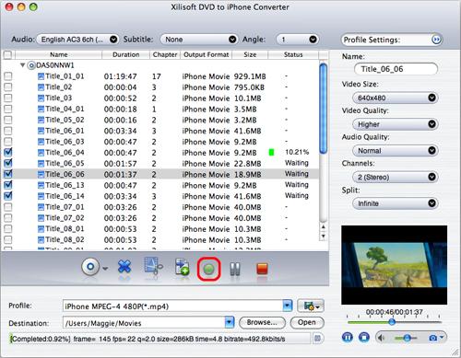Click the green progress indicator for Title_06_04
Screen dimensions: 461x358
click(271, 152)
